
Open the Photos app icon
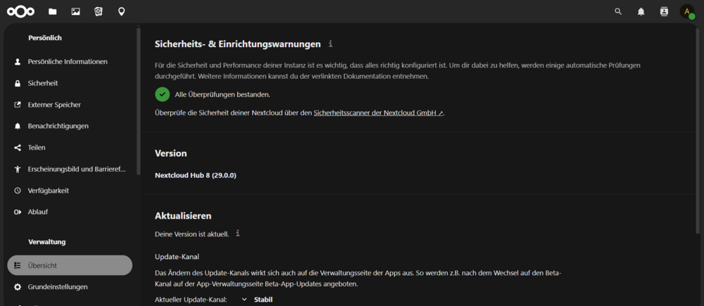pyautogui.click(x=75, y=12)
